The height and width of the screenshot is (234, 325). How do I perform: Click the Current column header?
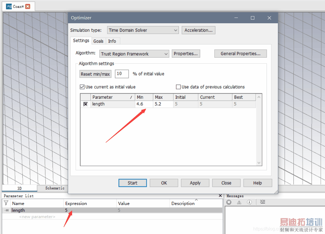tap(215, 97)
